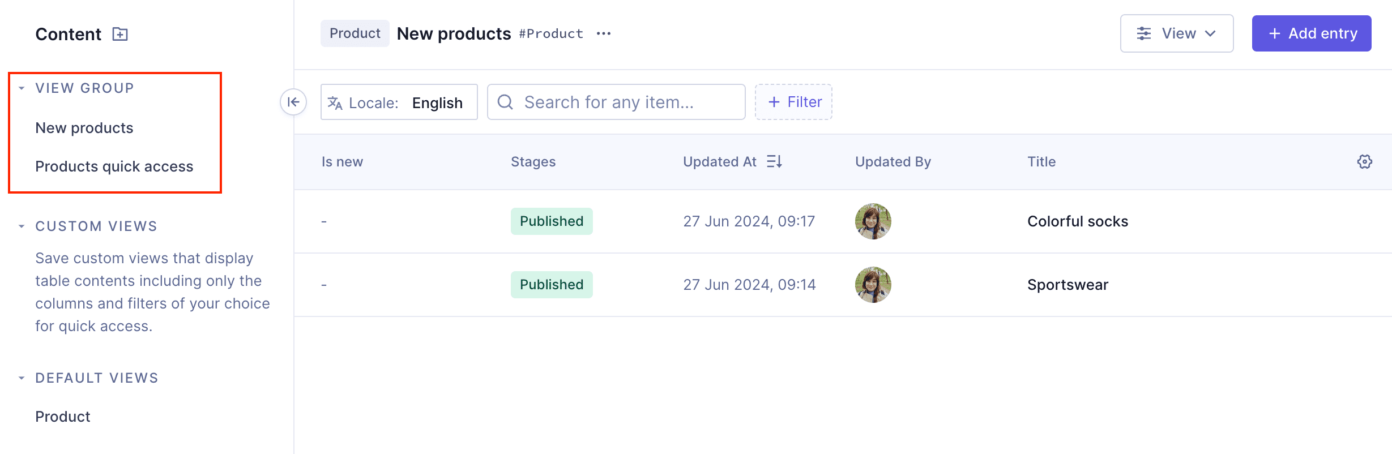Screen dimensions: 1392x454
Task: Collapse the CUSTOM VIEWS section
Action: 20,225
